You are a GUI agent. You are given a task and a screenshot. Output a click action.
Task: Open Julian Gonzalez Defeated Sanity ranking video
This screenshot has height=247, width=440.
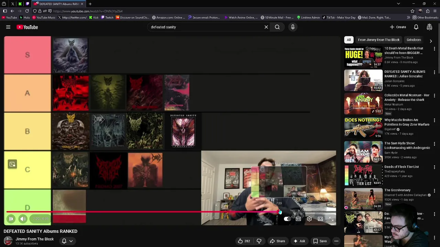point(363,80)
